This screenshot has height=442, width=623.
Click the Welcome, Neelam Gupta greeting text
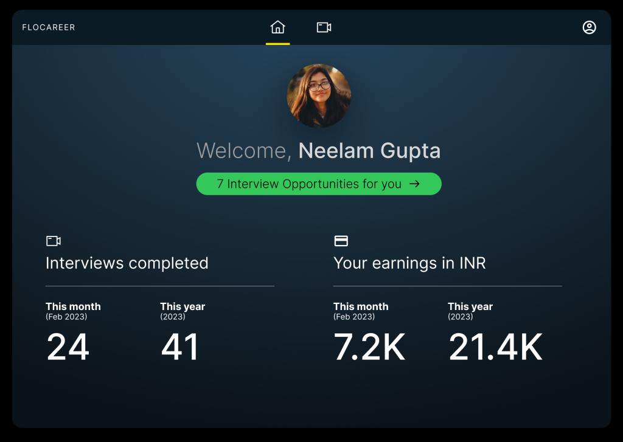[x=319, y=151]
